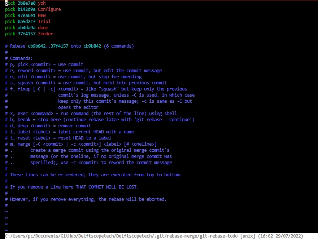The width and height of the screenshot is (318, 239).
Task: Click the pick keyword on the Configure line
Action: point(10,9)
